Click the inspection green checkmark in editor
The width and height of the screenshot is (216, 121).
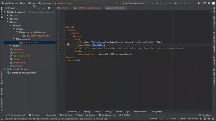click(211, 11)
